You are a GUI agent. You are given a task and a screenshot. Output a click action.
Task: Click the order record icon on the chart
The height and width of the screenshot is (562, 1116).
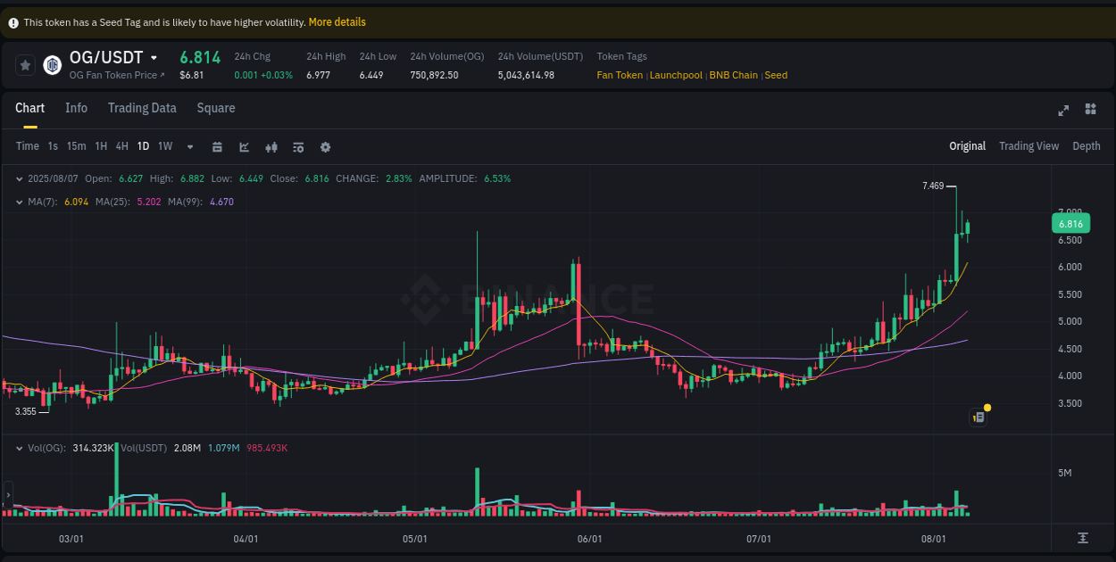pos(977,417)
